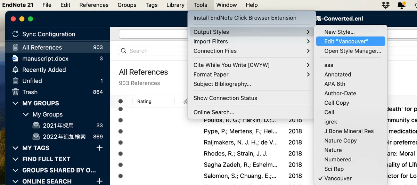This screenshot has height=185, width=417.
Task: Collapse the ONLINE SEARCH section
Action: [15, 181]
